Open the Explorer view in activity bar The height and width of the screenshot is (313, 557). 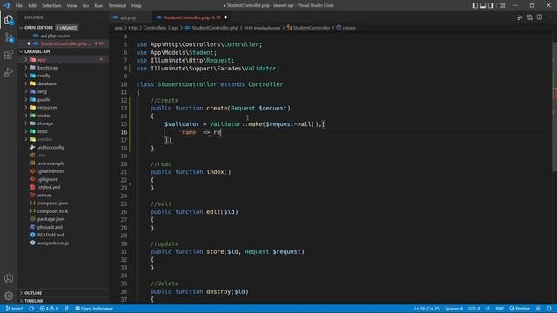tap(9, 20)
